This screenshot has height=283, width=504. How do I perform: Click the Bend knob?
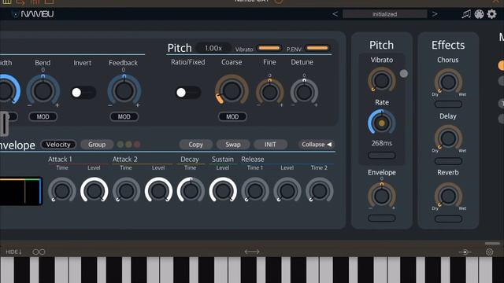tap(43, 91)
